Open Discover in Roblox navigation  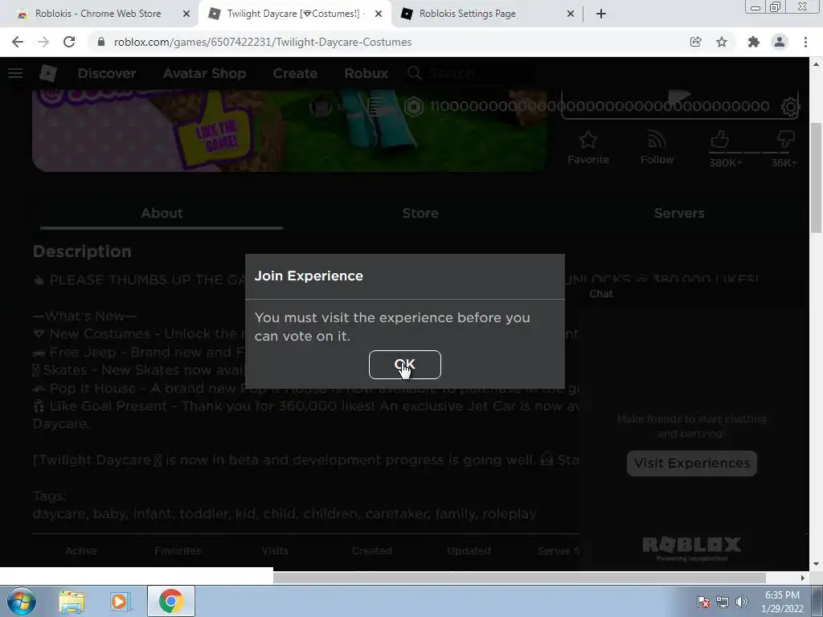point(107,73)
